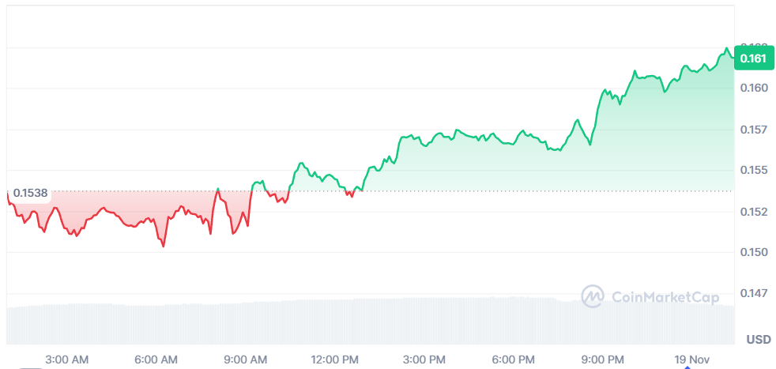Select the 3:00 AM time axis label
Screen dimensions: 776x369
pyautogui.click(x=67, y=360)
